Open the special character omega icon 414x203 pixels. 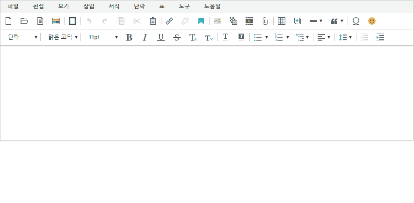pos(356,21)
